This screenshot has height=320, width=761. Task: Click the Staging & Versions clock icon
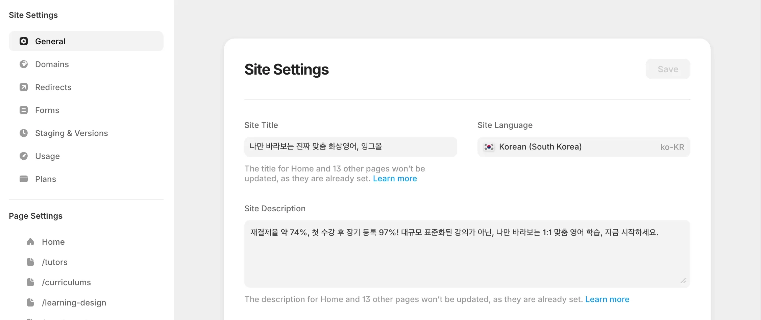click(24, 133)
